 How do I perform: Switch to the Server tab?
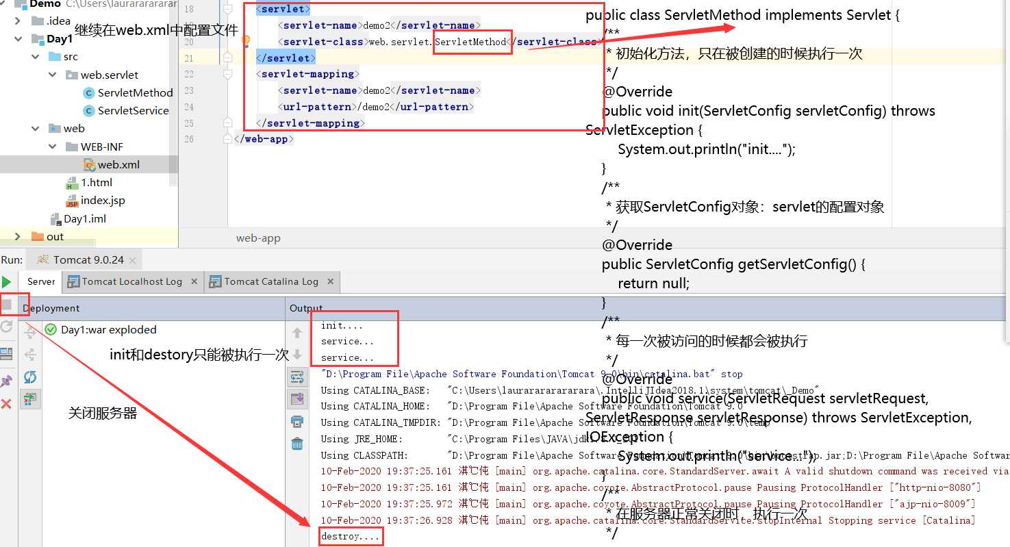click(41, 281)
